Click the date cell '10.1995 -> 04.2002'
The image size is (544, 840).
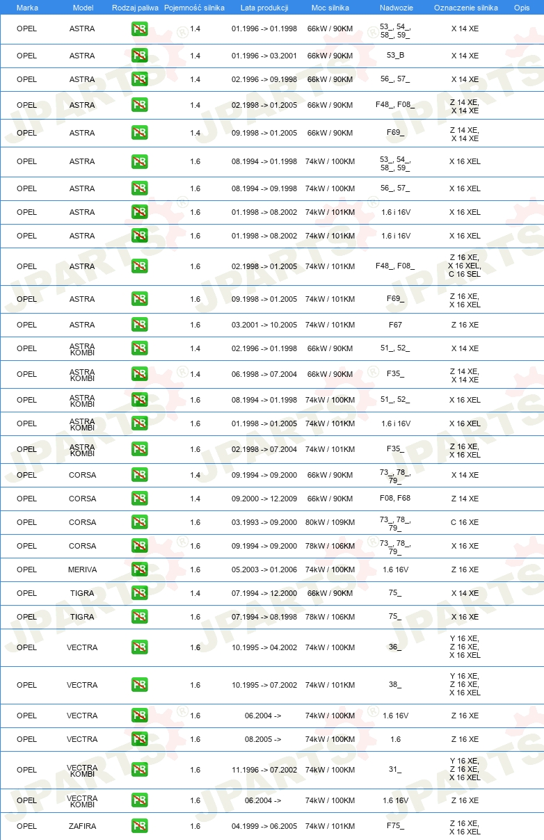(264, 647)
